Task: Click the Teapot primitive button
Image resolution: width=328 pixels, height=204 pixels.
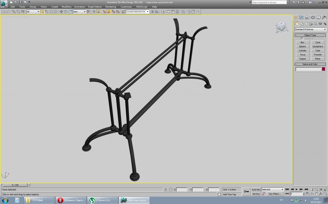Action: (x=302, y=59)
